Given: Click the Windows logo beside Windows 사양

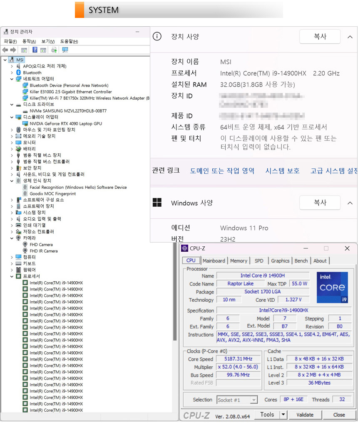Looking at the screenshot, I should 157,203.
